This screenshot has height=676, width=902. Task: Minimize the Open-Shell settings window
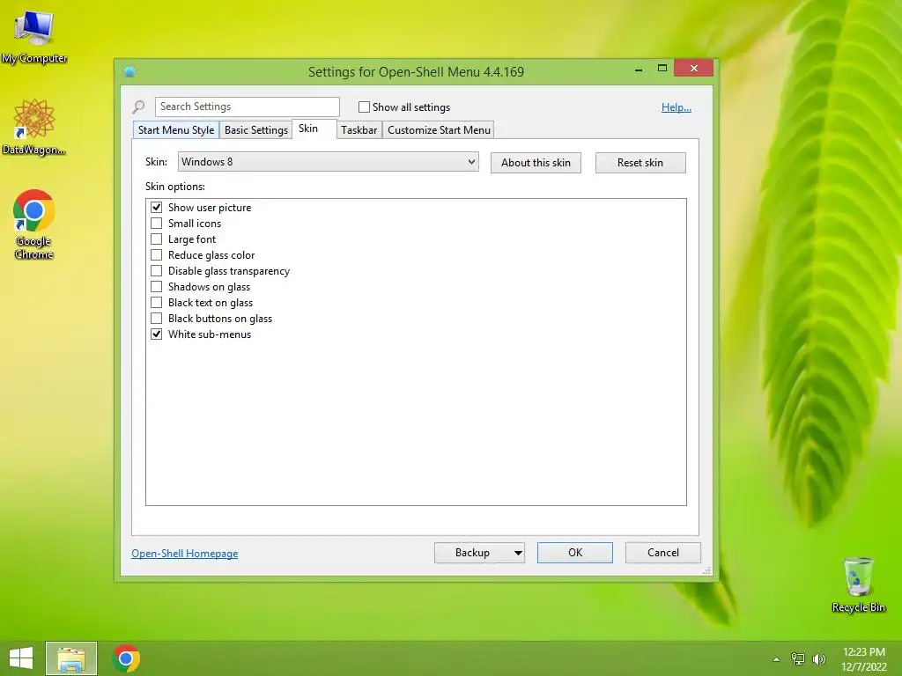(639, 69)
